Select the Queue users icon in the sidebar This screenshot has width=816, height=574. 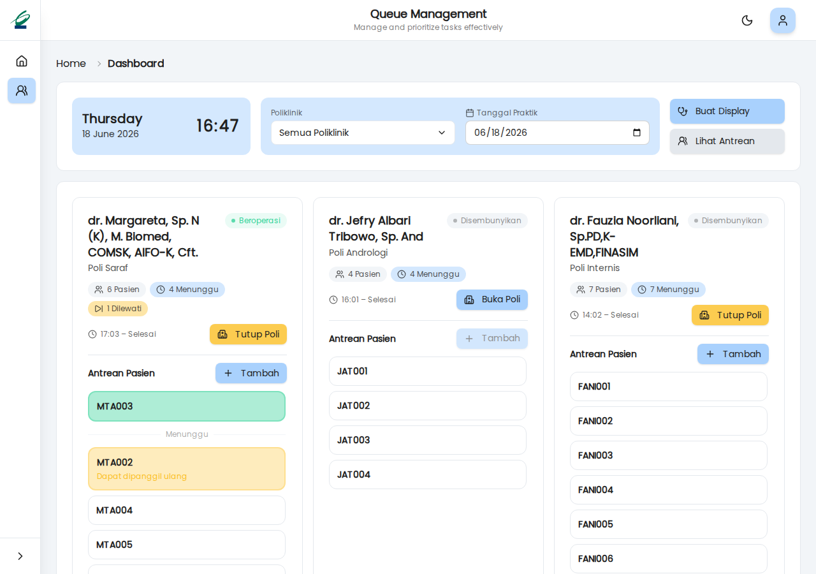point(22,91)
